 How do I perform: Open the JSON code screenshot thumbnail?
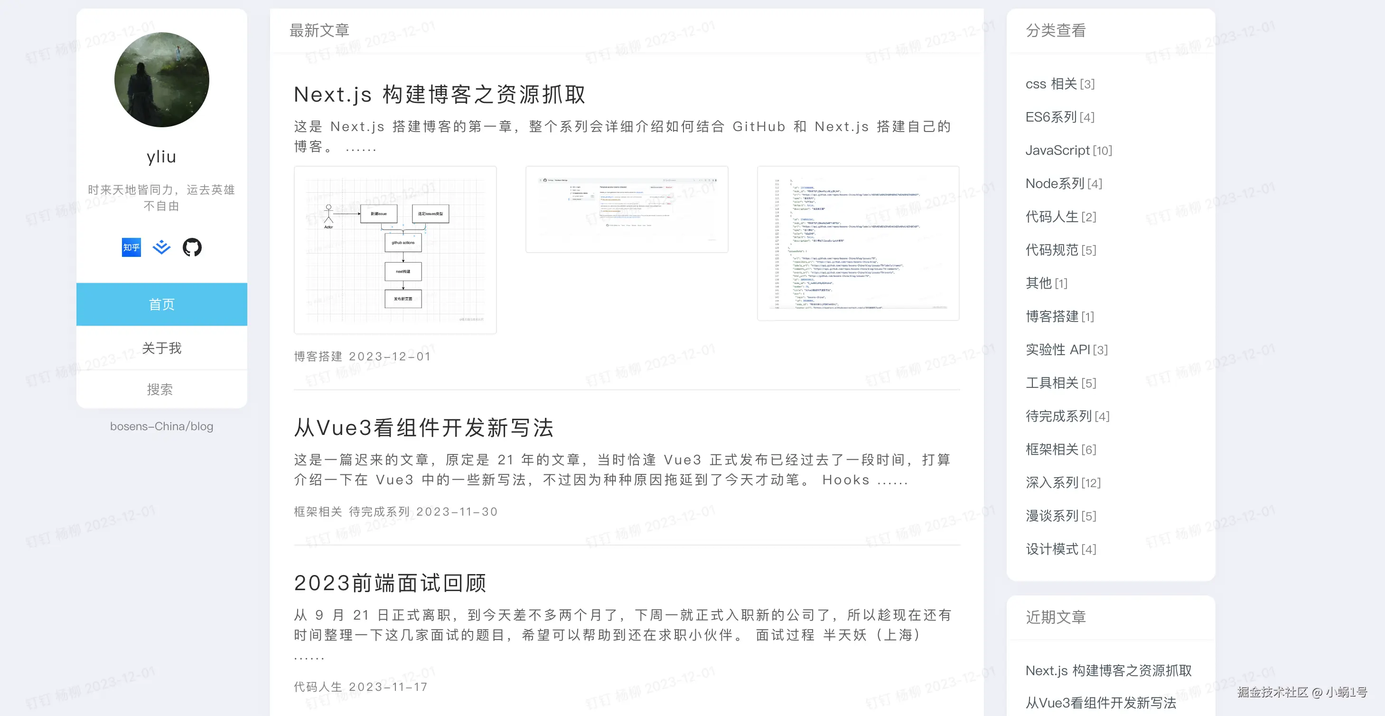[x=858, y=243]
